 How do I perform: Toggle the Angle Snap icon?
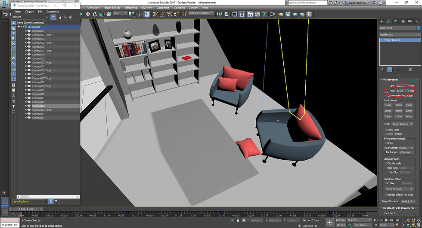pos(162,14)
